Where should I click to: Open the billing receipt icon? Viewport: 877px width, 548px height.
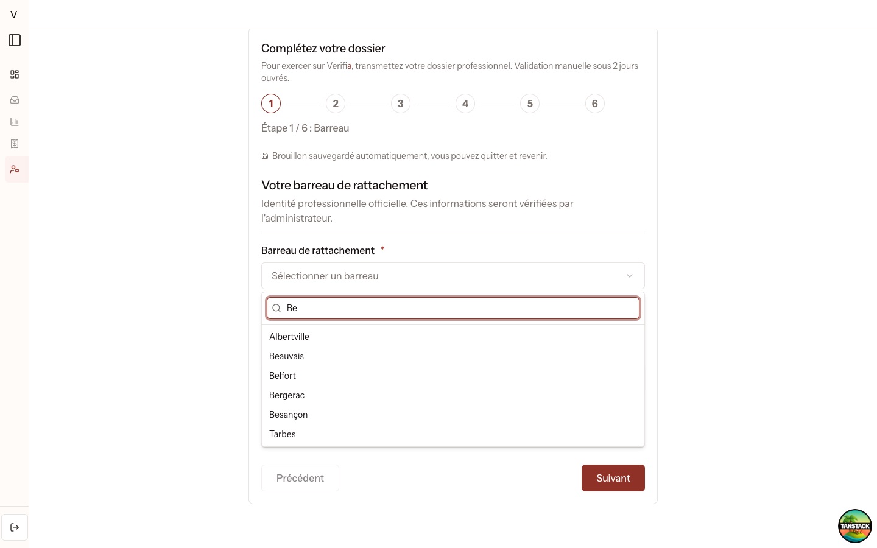click(15, 144)
